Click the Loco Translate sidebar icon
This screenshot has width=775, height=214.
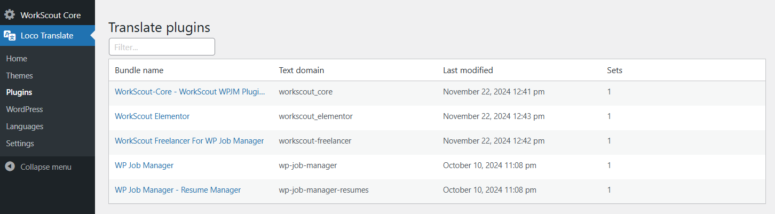(x=10, y=36)
